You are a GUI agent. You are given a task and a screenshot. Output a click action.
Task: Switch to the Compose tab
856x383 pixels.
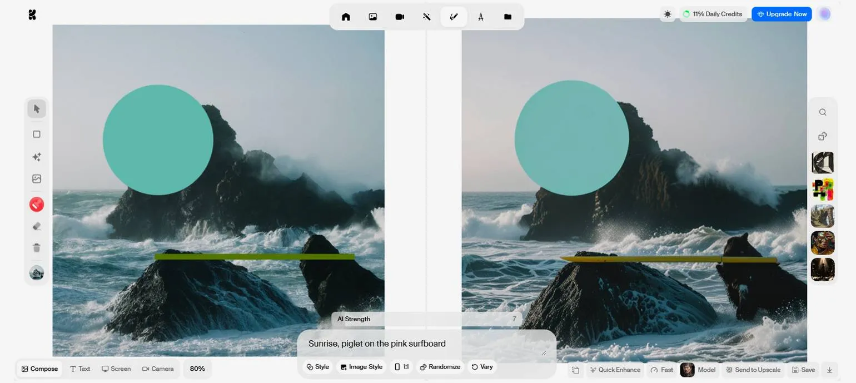39,369
